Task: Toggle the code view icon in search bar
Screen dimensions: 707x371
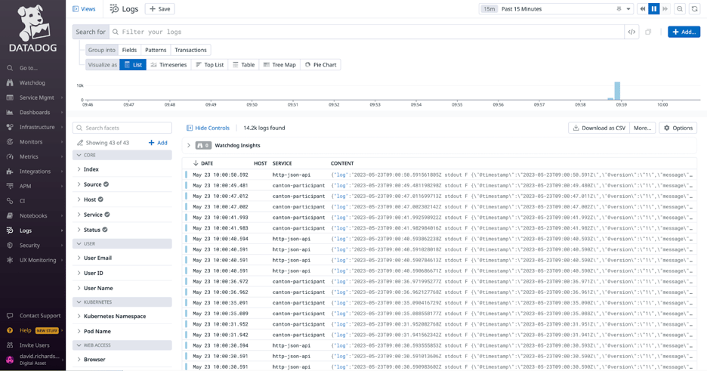Action: [631, 32]
